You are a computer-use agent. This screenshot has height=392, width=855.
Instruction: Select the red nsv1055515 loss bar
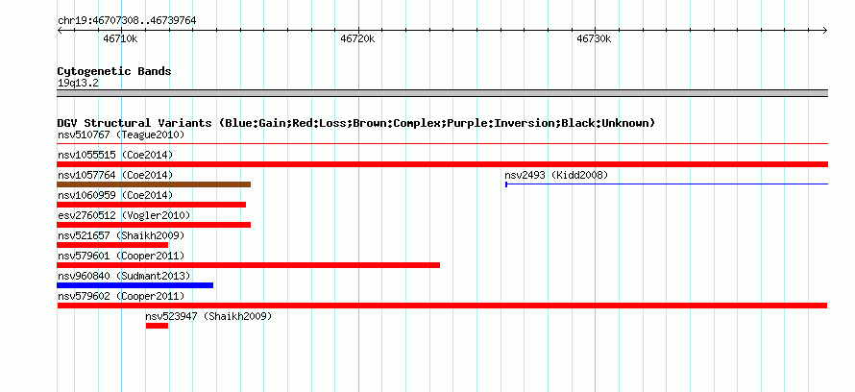point(442,164)
